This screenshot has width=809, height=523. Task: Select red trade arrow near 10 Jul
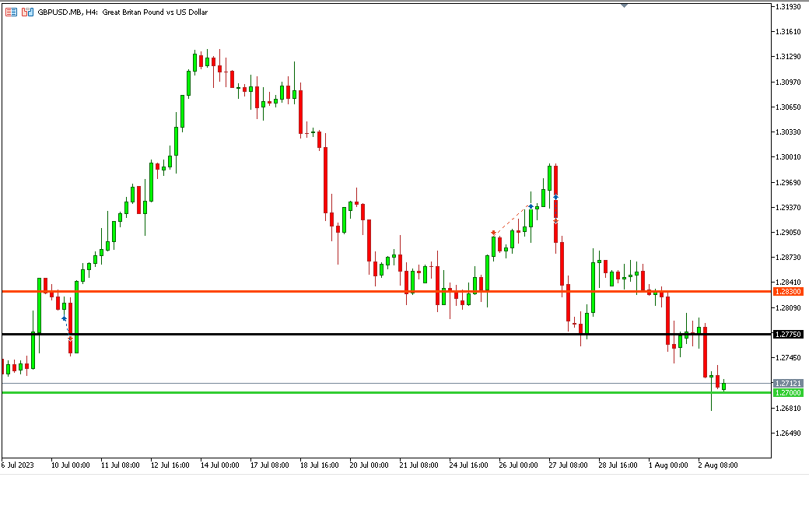click(x=70, y=339)
